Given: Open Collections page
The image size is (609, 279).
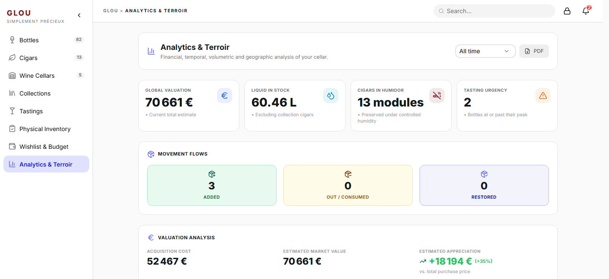Looking at the screenshot, I should [x=46, y=93].
